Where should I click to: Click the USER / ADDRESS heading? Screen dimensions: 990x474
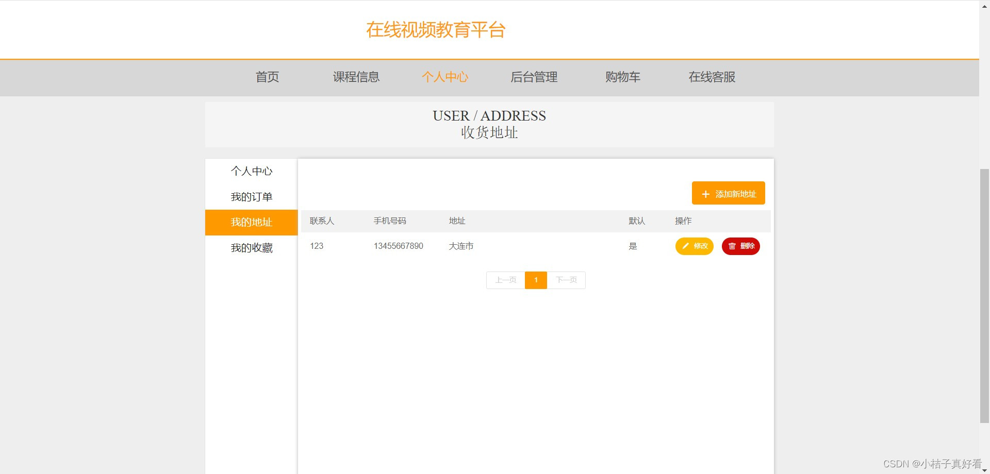pos(489,116)
